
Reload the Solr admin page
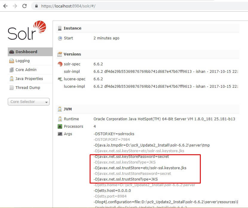25,6
